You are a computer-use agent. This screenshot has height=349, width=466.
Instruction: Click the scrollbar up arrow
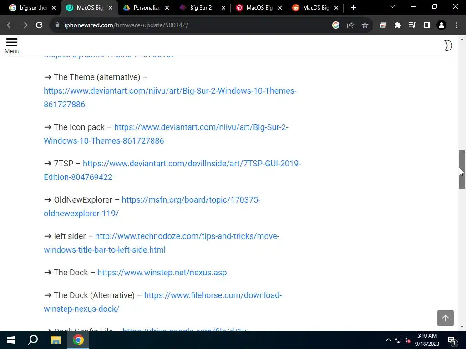coord(462,39)
